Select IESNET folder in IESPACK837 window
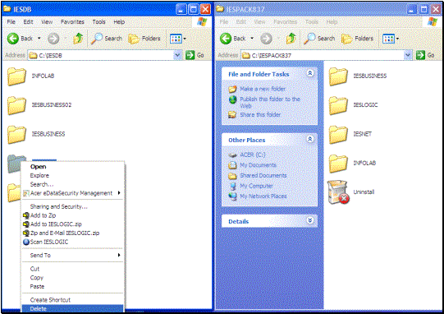This screenshot has width=444, height=314. (x=350, y=134)
